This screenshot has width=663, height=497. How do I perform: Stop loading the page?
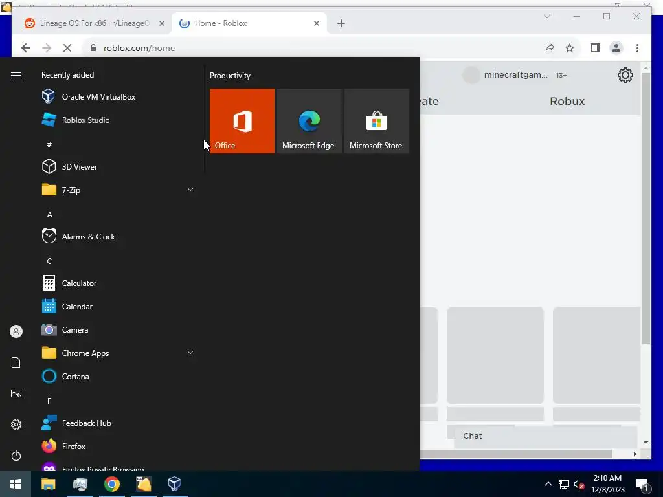67,48
